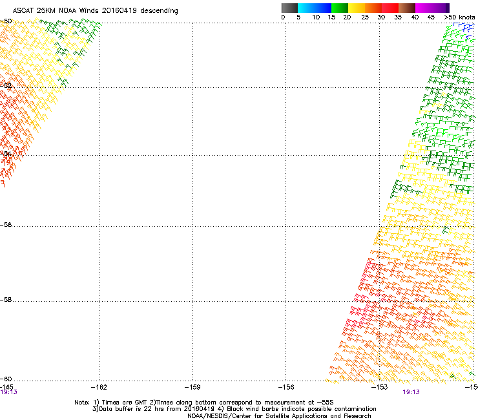This screenshot has width=478, height=420.
Task: Click the orange 25-30 knots legend segment
Action: click(373, 8)
